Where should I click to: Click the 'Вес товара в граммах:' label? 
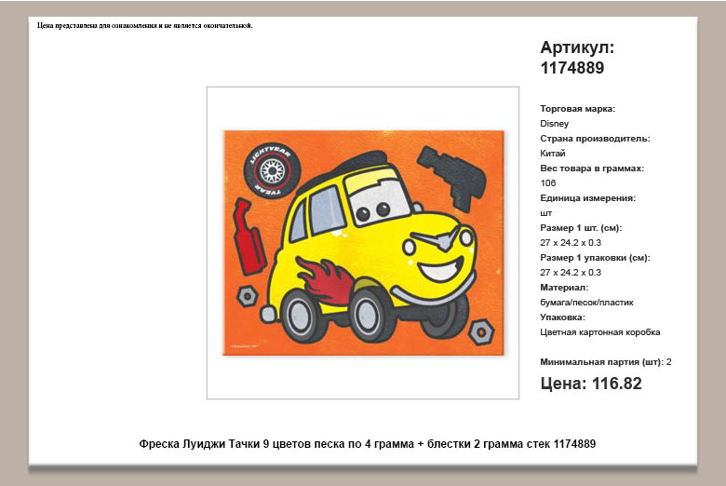coord(592,169)
